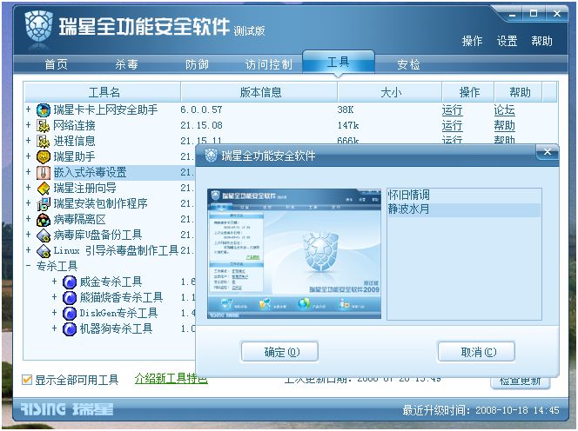Switch to the 杀毒 tab
Image resolution: width=578 pixels, height=431 pixels.
(126, 65)
